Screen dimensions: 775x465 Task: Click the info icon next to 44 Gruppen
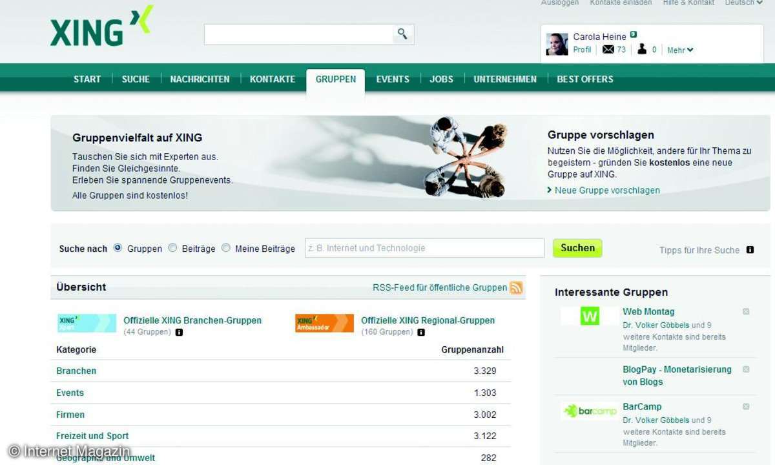click(179, 332)
